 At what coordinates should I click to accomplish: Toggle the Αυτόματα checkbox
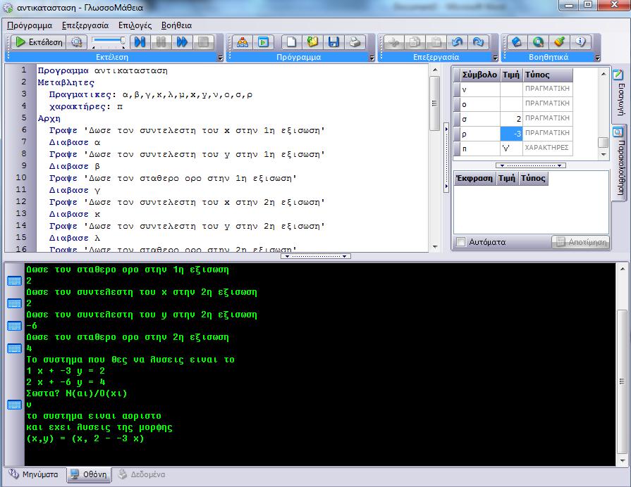(461, 242)
